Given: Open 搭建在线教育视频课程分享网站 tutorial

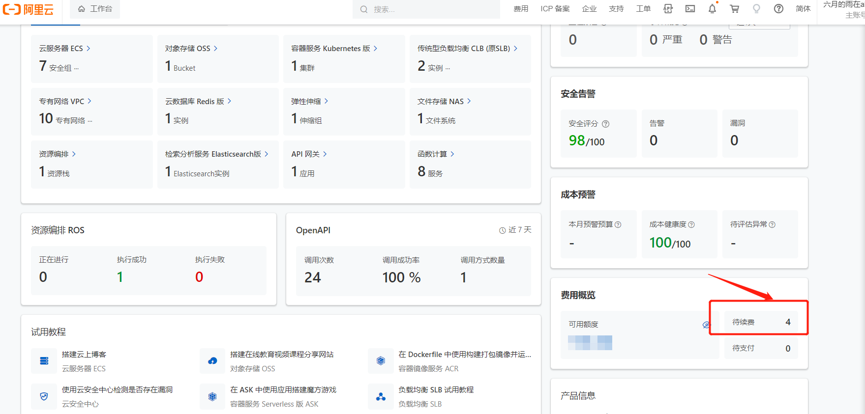Looking at the screenshot, I should pos(282,355).
